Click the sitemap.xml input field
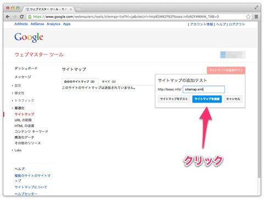This screenshot has height=199, width=264. point(204,89)
